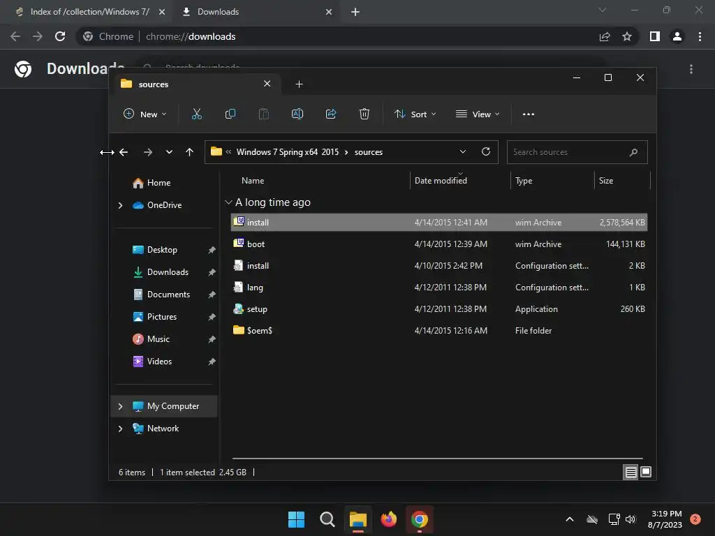Refresh the sources folder view
The height and width of the screenshot is (536, 715).
coord(486,151)
